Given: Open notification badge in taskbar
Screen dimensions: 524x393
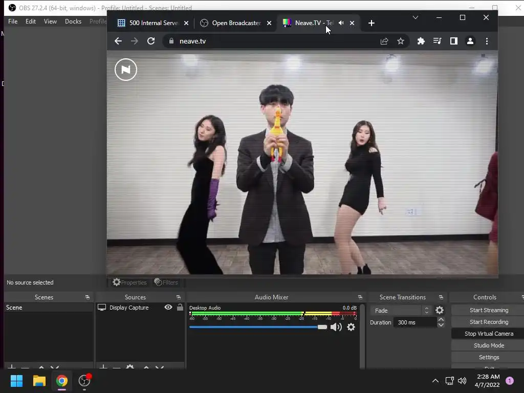Looking at the screenshot, I should [510, 381].
